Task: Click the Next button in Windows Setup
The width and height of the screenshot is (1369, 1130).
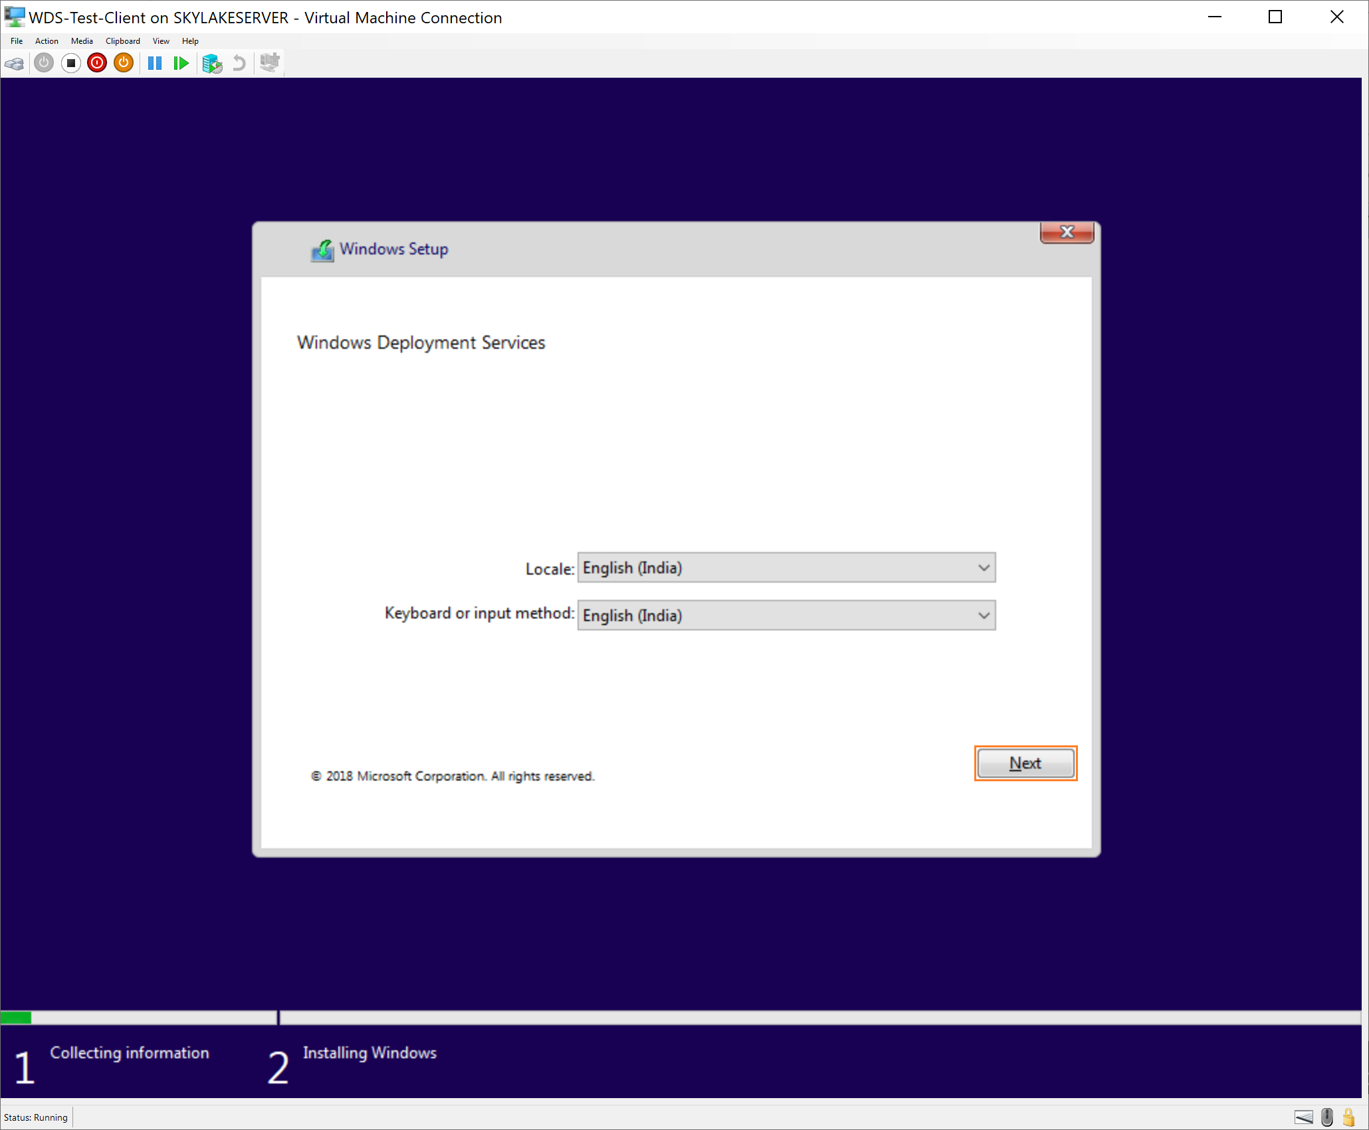Action: tap(1025, 763)
